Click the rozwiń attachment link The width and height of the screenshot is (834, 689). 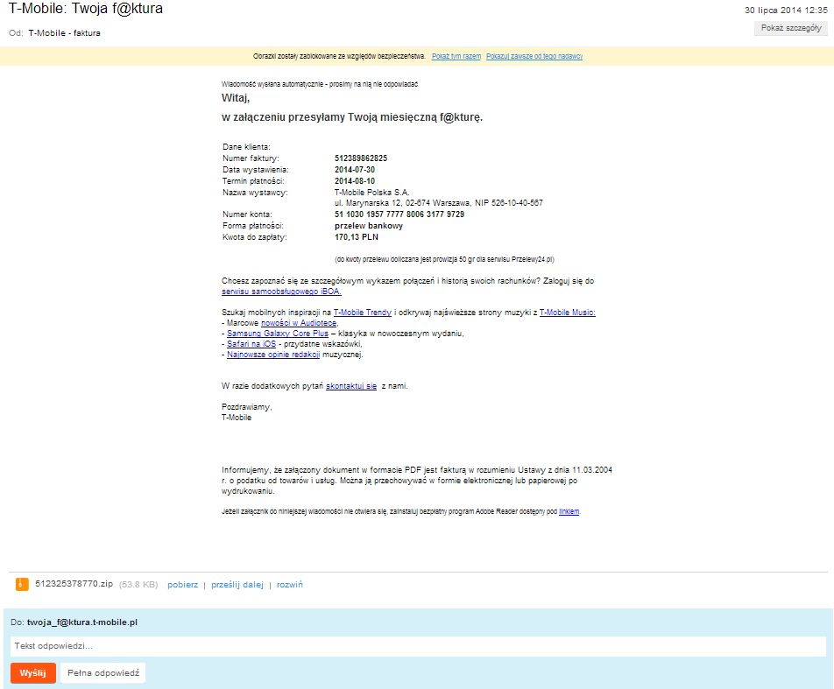point(289,585)
